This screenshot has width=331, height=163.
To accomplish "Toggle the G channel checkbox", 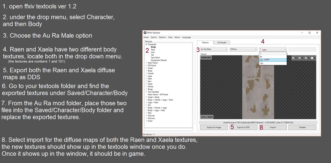I will 300,58.
